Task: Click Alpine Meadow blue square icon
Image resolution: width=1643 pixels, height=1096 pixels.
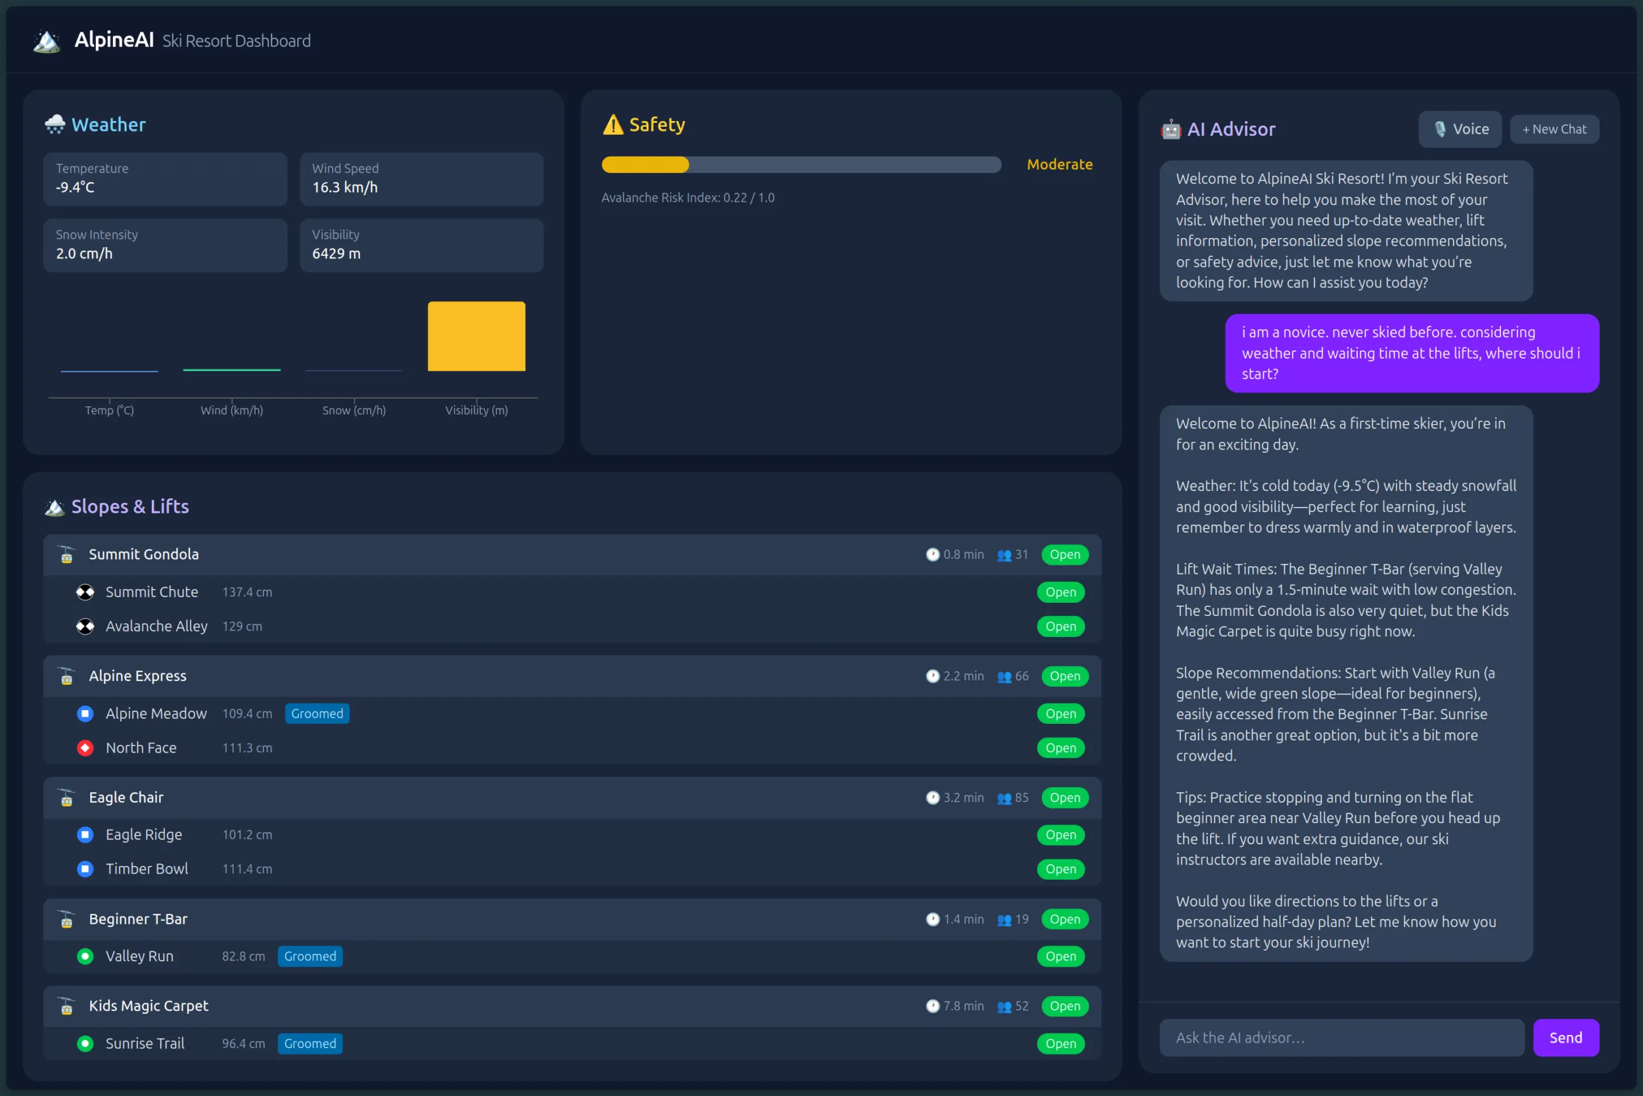Action: (85, 713)
